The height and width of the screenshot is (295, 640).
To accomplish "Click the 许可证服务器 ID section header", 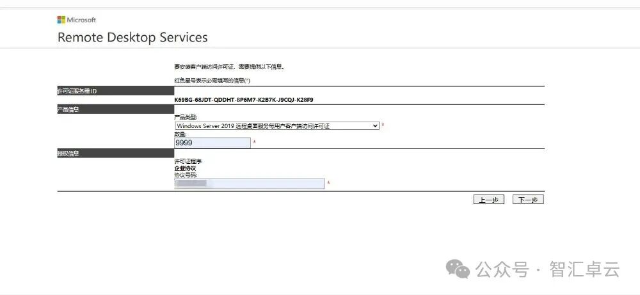I will pos(115,91).
